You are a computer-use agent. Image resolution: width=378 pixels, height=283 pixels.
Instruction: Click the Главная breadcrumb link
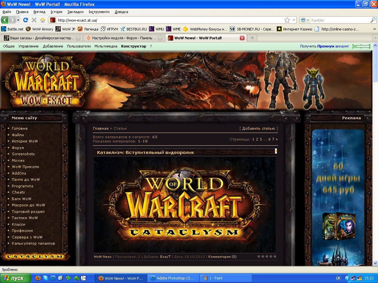(100, 128)
